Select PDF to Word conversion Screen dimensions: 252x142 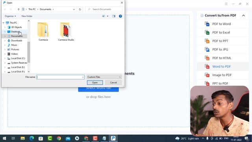point(221,24)
